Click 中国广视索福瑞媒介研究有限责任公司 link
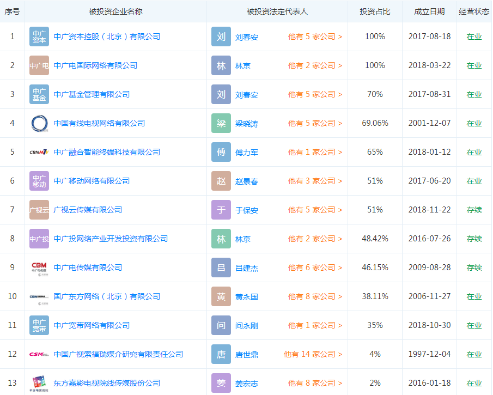493x395 pixels. point(118,355)
